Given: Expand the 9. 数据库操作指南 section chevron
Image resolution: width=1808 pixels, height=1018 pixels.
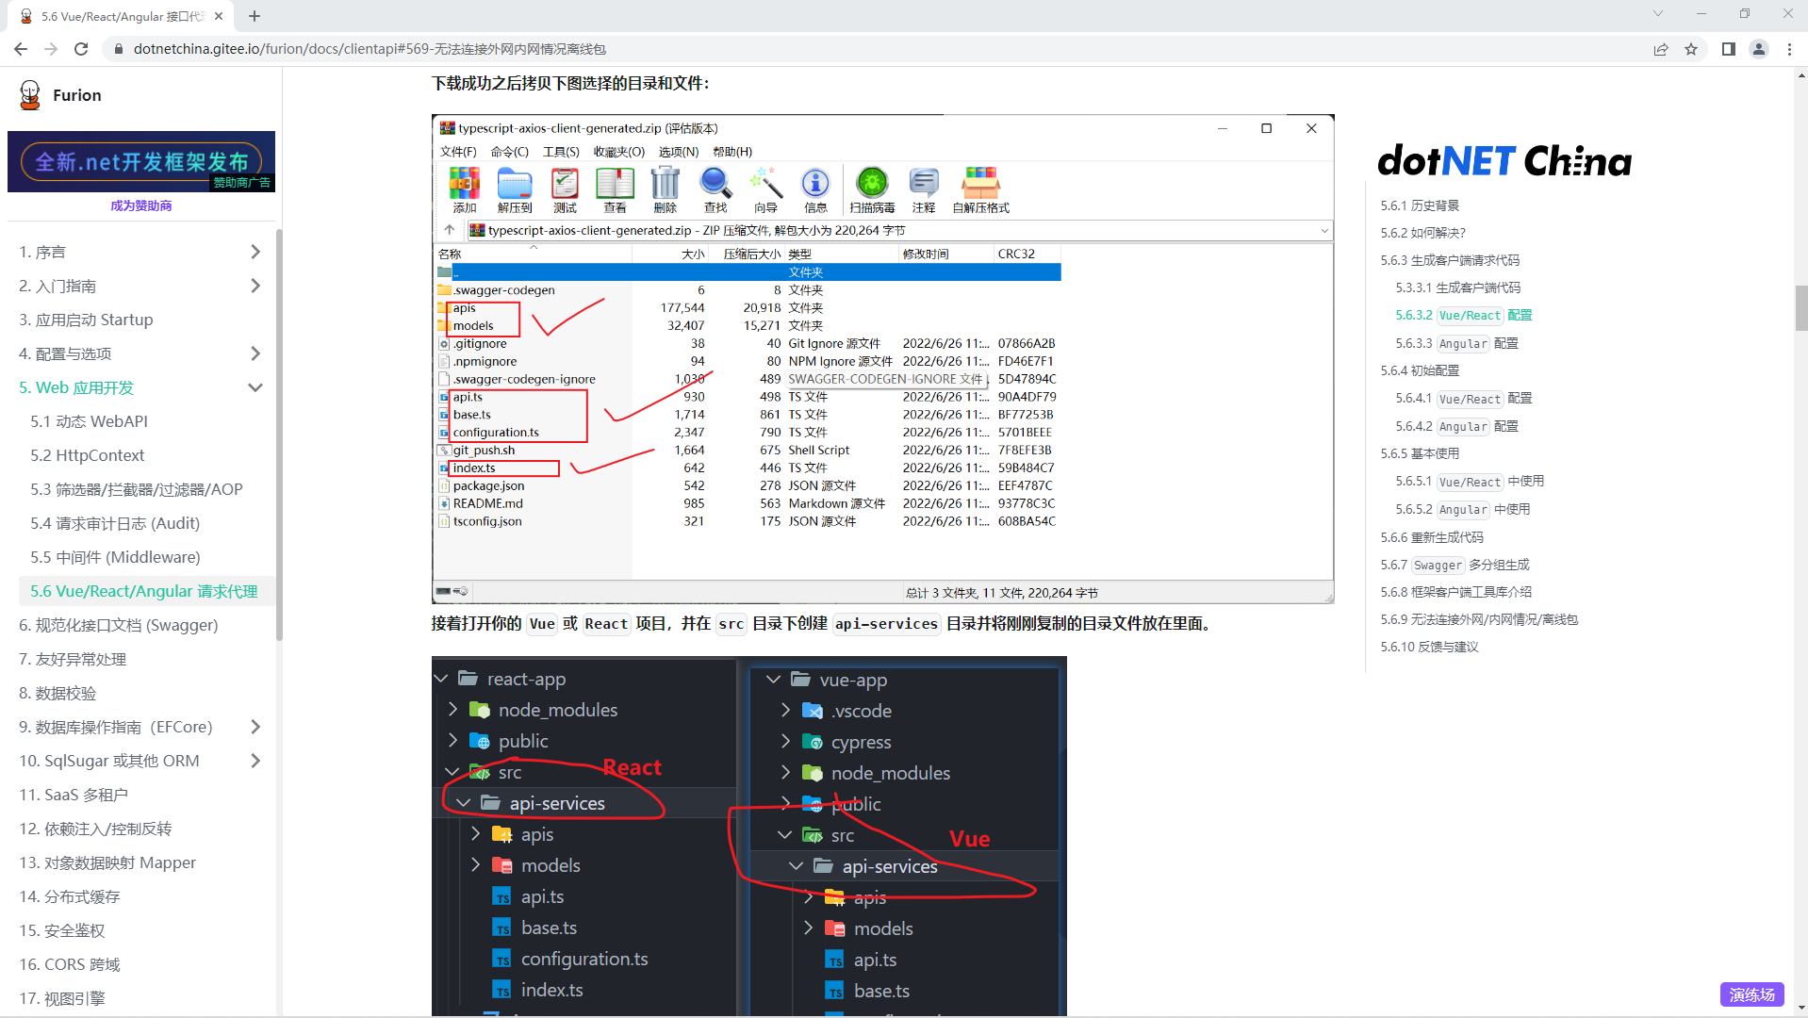Looking at the screenshot, I should [x=255, y=727].
